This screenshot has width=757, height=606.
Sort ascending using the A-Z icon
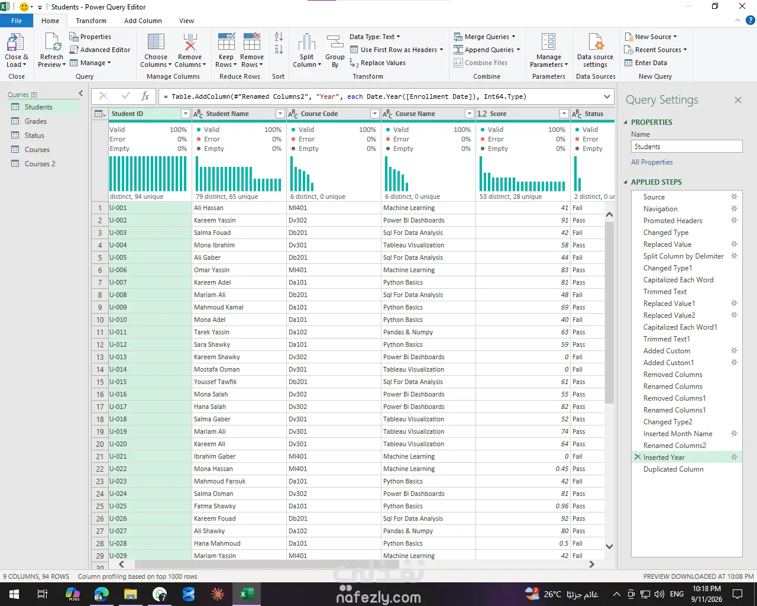click(279, 37)
